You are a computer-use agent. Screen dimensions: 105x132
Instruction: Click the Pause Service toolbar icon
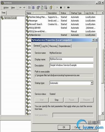(65, 7)
